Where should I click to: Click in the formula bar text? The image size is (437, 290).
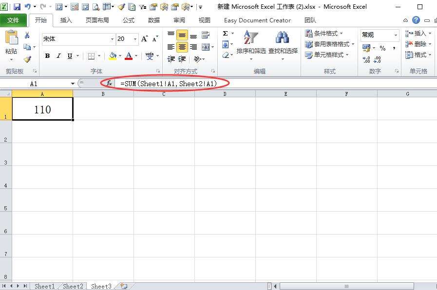pos(169,84)
